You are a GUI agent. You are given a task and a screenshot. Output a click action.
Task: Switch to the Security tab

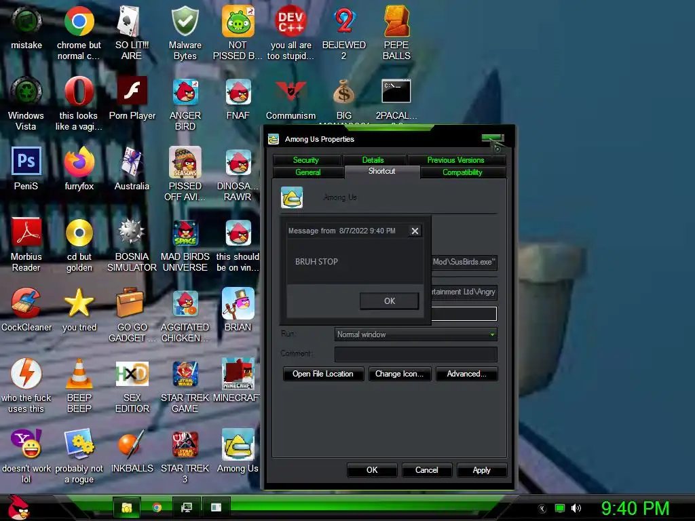click(306, 160)
